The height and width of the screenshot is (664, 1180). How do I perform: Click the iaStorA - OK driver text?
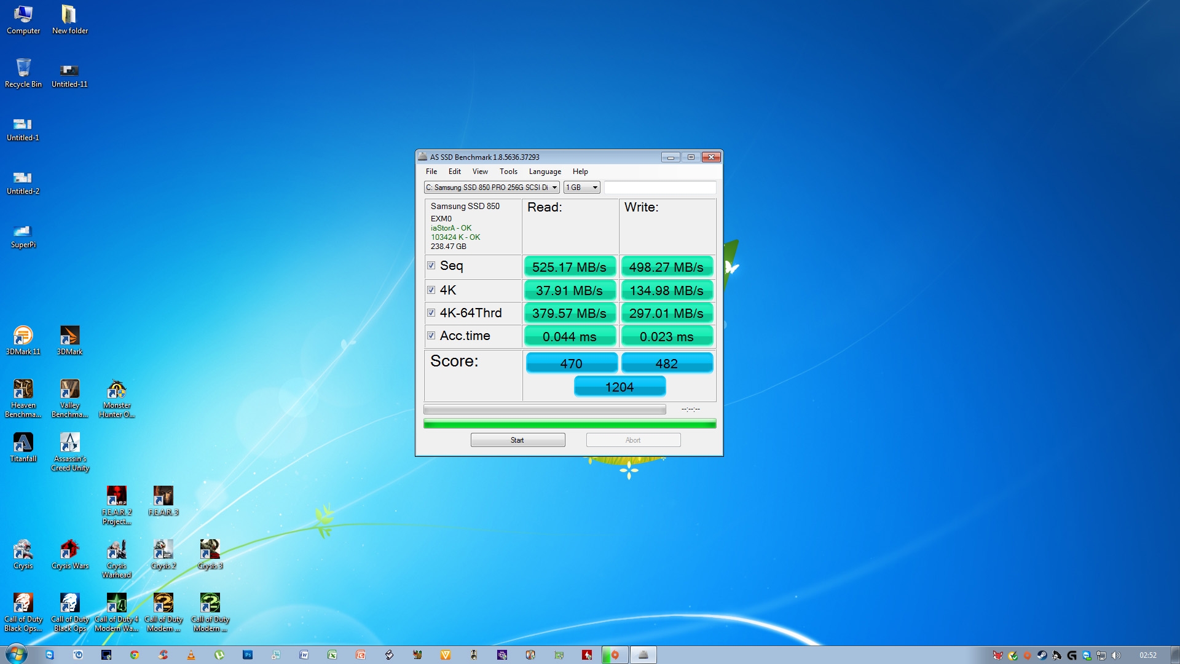pyautogui.click(x=450, y=228)
